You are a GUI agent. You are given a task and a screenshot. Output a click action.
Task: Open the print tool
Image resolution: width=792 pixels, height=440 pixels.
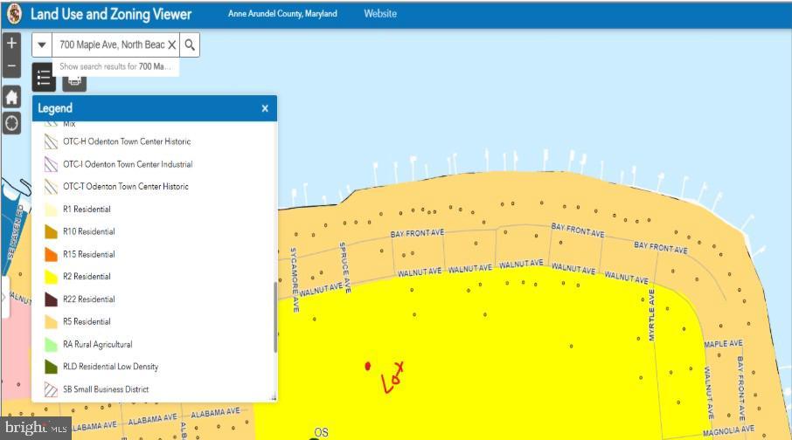[75, 82]
